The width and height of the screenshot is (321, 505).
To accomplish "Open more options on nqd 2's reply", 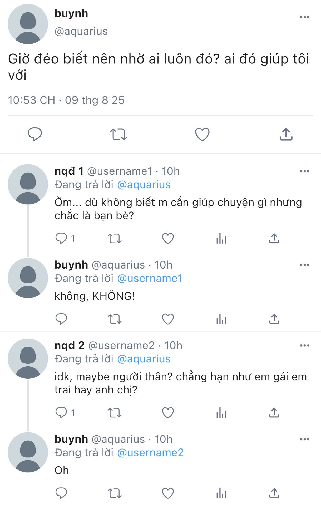I will click(x=305, y=345).
